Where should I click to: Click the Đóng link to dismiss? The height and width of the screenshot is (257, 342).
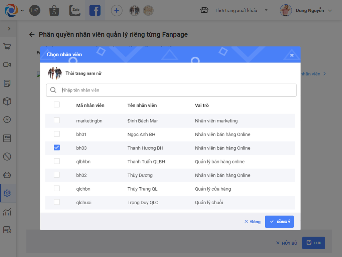(252, 222)
